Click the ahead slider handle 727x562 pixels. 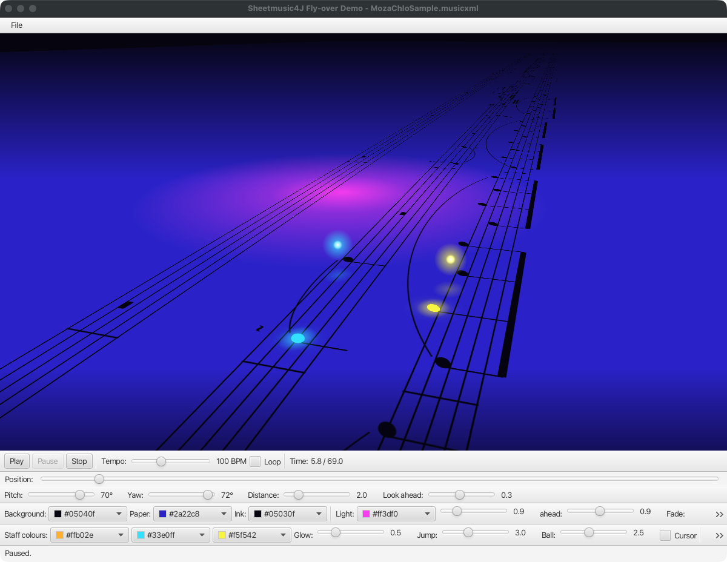point(600,511)
